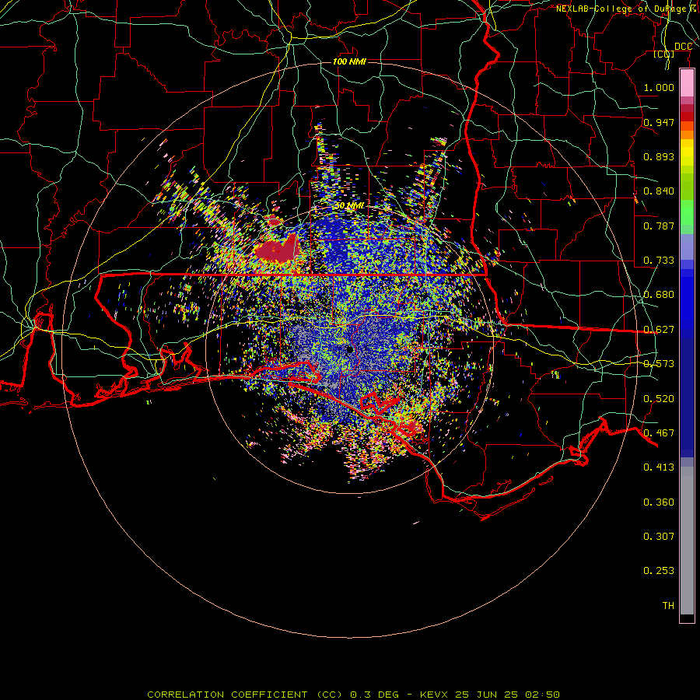The height and width of the screenshot is (700, 700).
Task: Click the 0.413 legend value
Action: point(659,467)
